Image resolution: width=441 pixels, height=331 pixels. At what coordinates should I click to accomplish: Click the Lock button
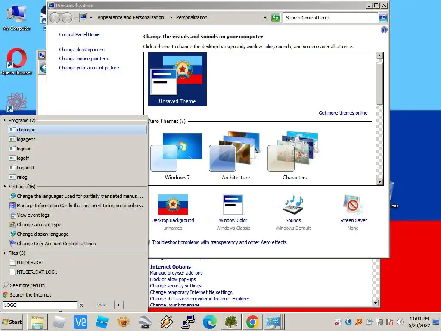(x=103, y=305)
